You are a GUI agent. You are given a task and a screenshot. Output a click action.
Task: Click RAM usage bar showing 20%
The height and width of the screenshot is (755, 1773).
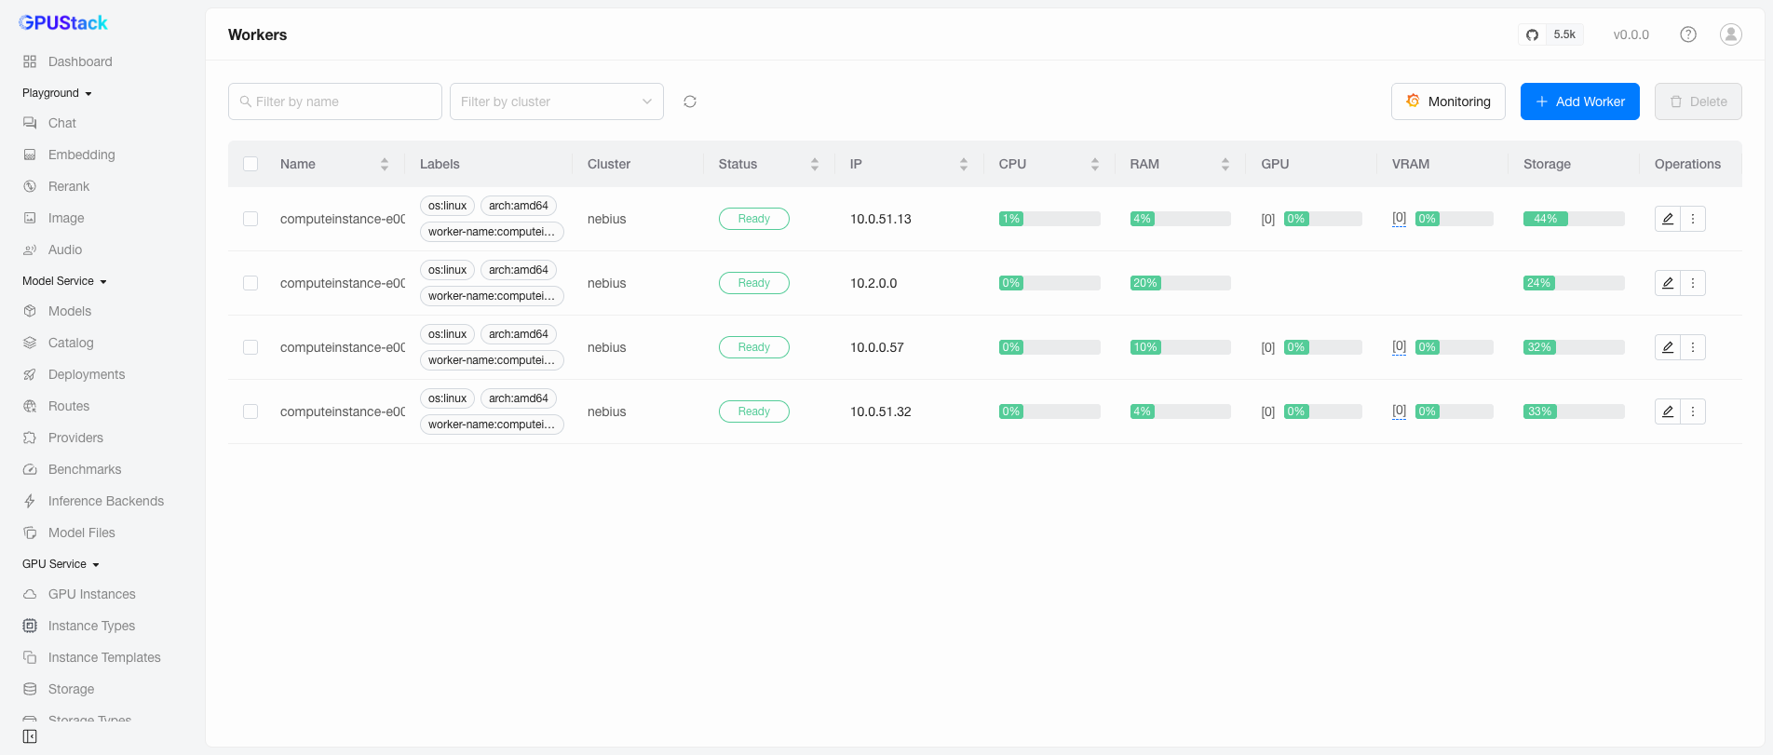click(x=1180, y=283)
